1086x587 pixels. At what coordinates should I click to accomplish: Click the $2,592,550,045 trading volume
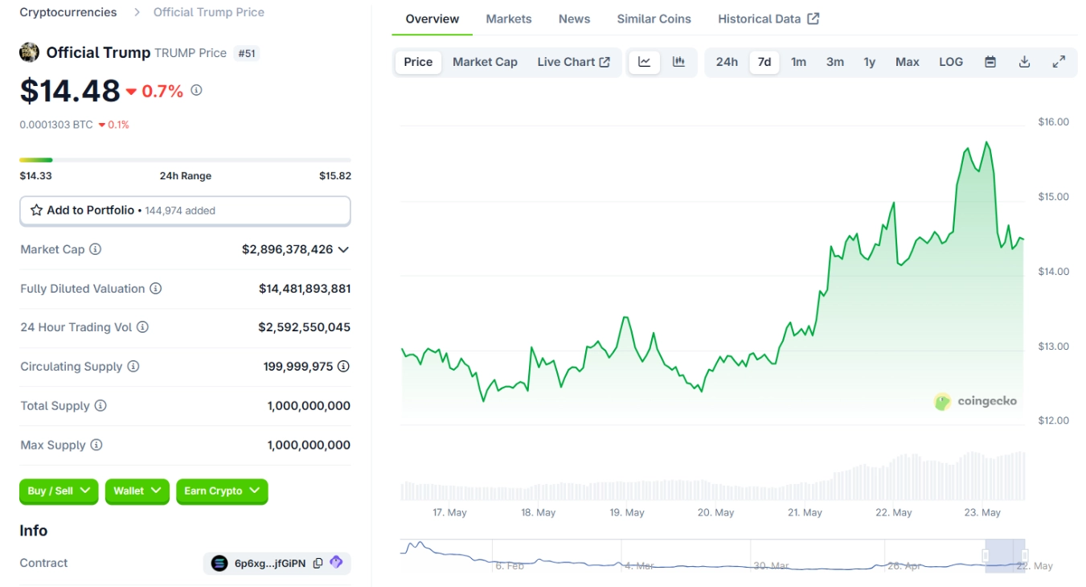305,327
